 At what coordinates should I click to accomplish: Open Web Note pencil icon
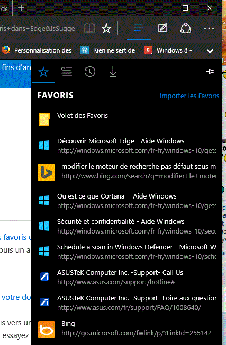[x=162, y=28]
